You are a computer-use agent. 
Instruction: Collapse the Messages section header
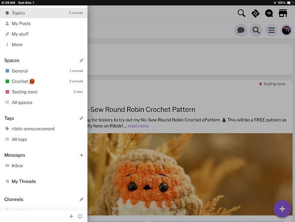coord(15,155)
